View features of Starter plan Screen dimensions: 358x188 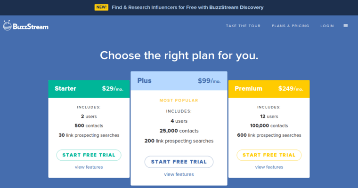[x=89, y=167]
